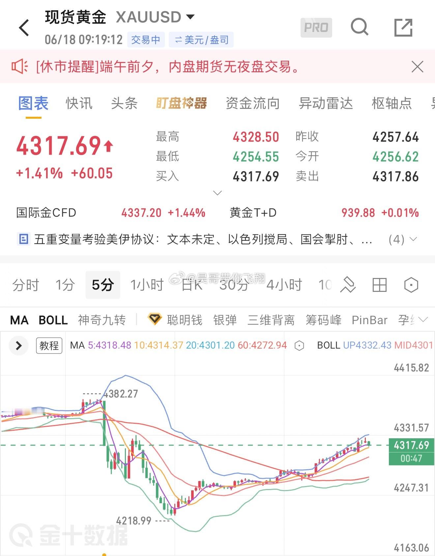This screenshot has width=435, height=556.
Task: Tap the 卖出 price 4317.86
Action: (x=395, y=176)
